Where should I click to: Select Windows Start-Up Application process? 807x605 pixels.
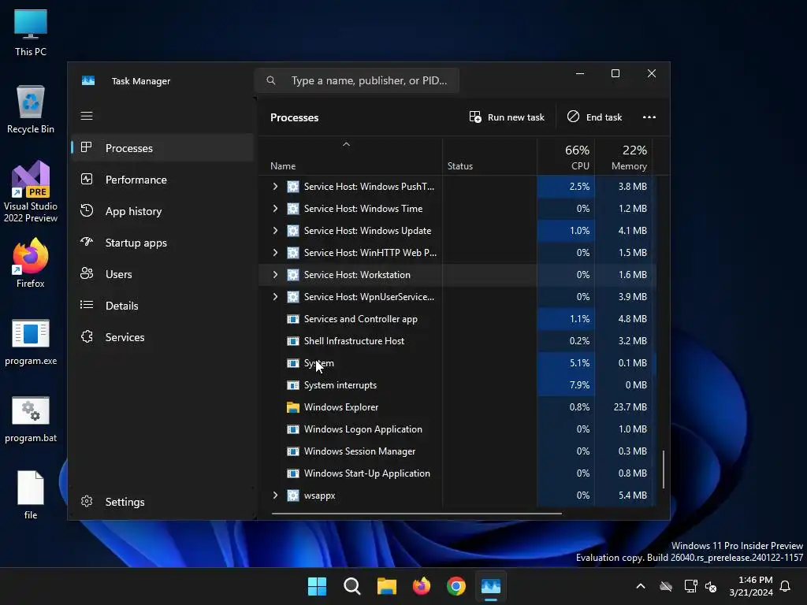[366, 473]
